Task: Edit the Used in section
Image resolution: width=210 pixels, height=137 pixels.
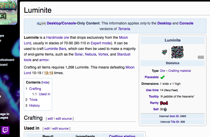Action: [47, 129]
